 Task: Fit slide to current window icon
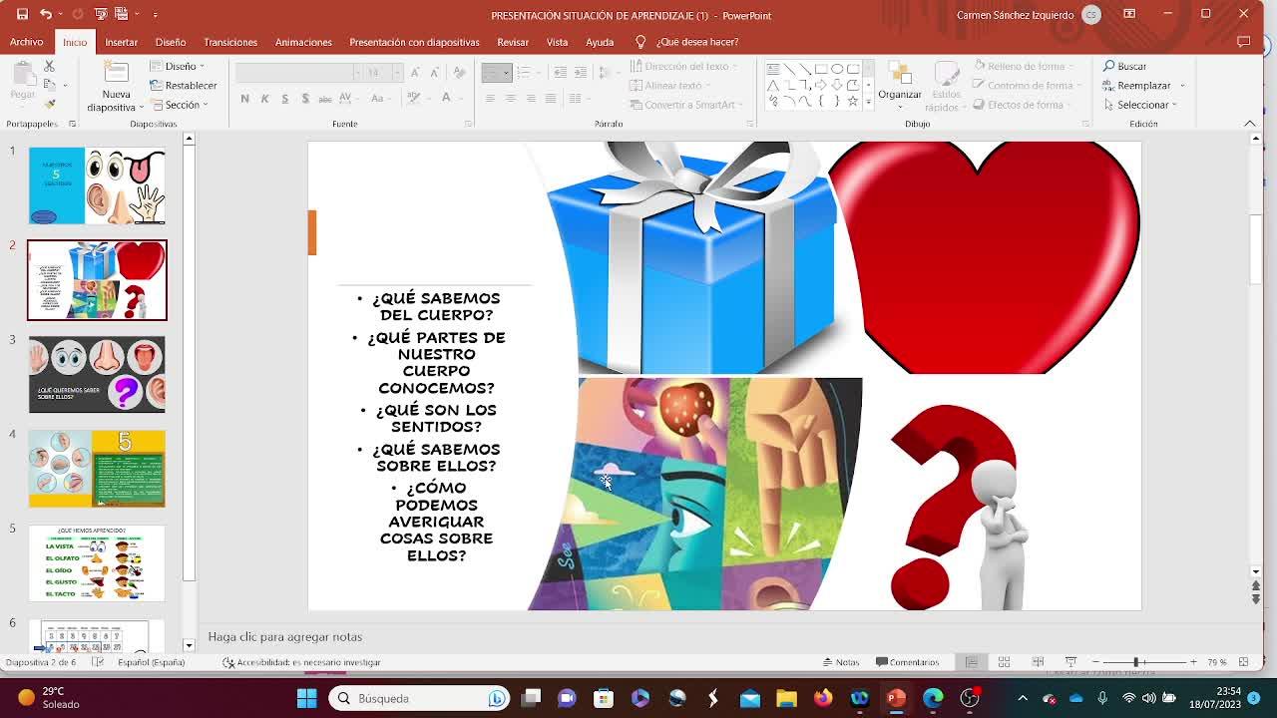1243,662
